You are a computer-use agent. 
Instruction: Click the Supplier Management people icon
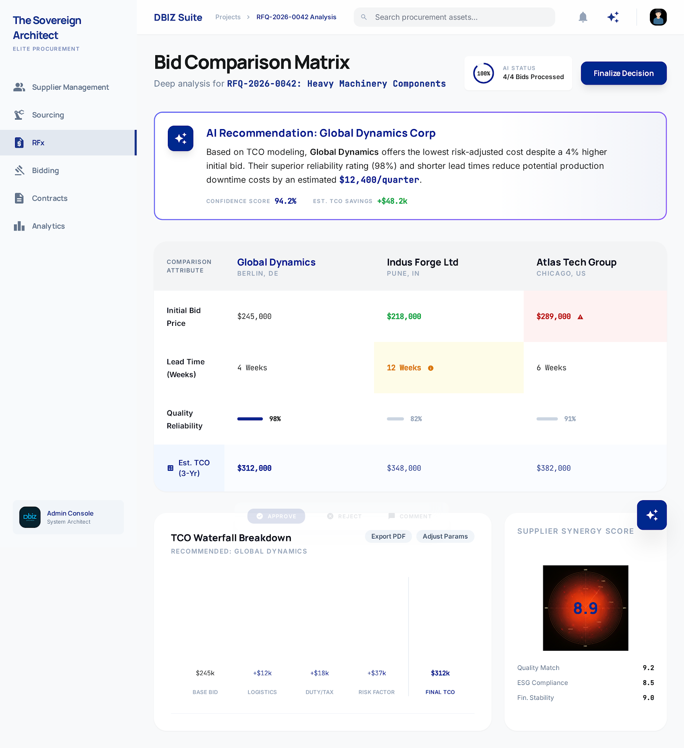19,87
